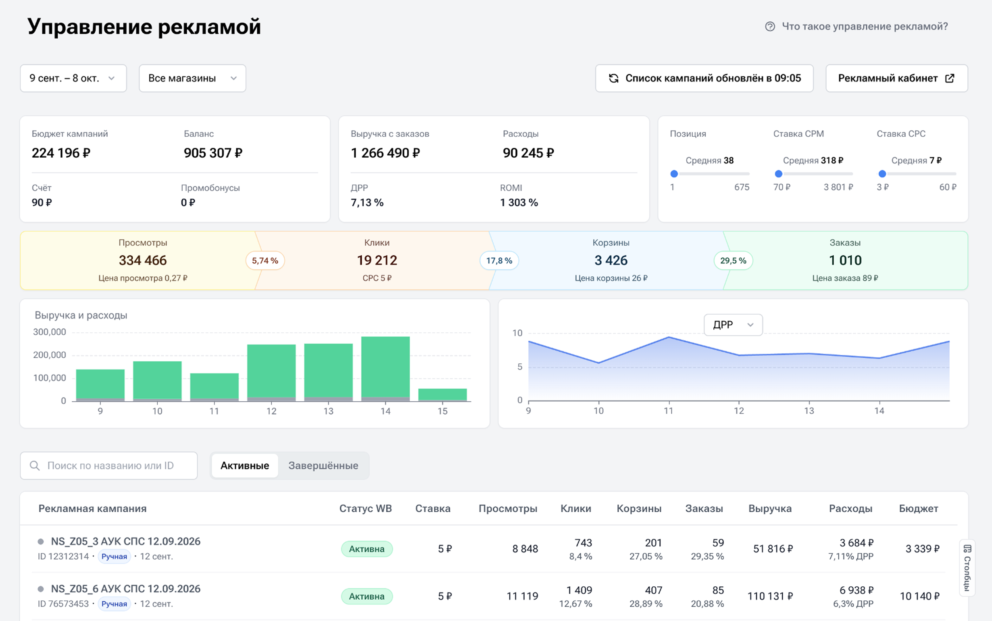Screen dimensions: 992x621
Task: Click Ручная tag for ID 12312314
Action: (114, 556)
